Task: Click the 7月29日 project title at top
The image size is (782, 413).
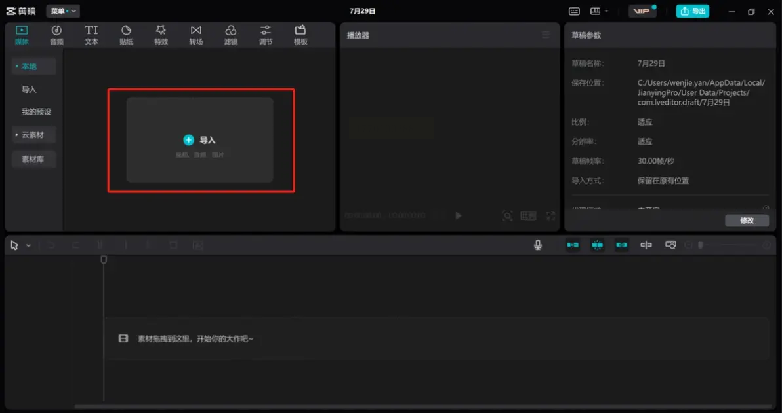Action: [363, 11]
